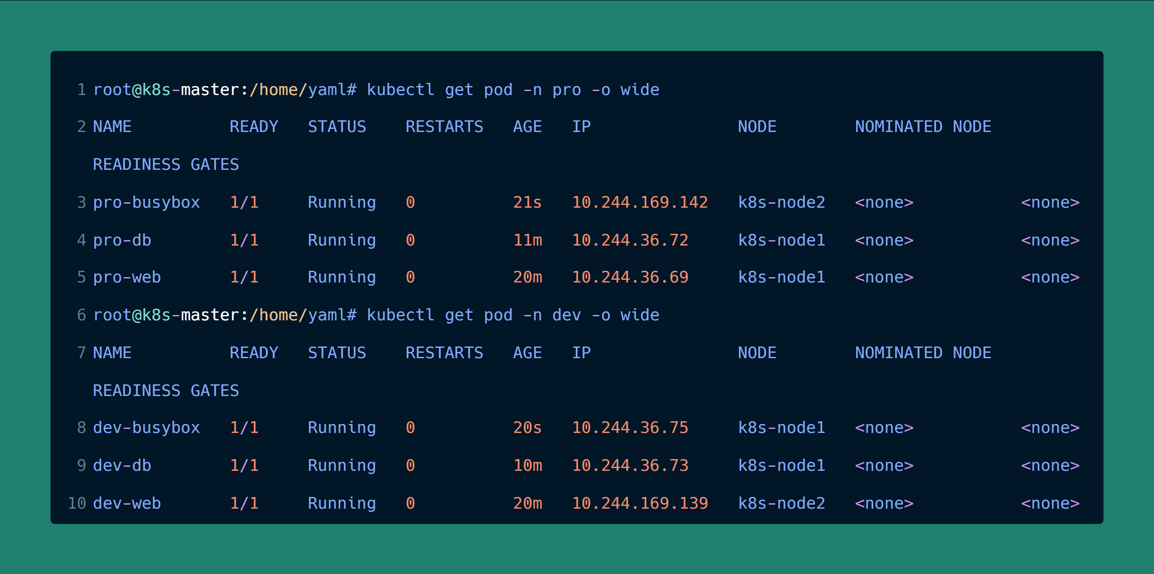Click 'root@k8s-master' prompt on line 1
This screenshot has height=574, width=1154.
click(x=166, y=90)
